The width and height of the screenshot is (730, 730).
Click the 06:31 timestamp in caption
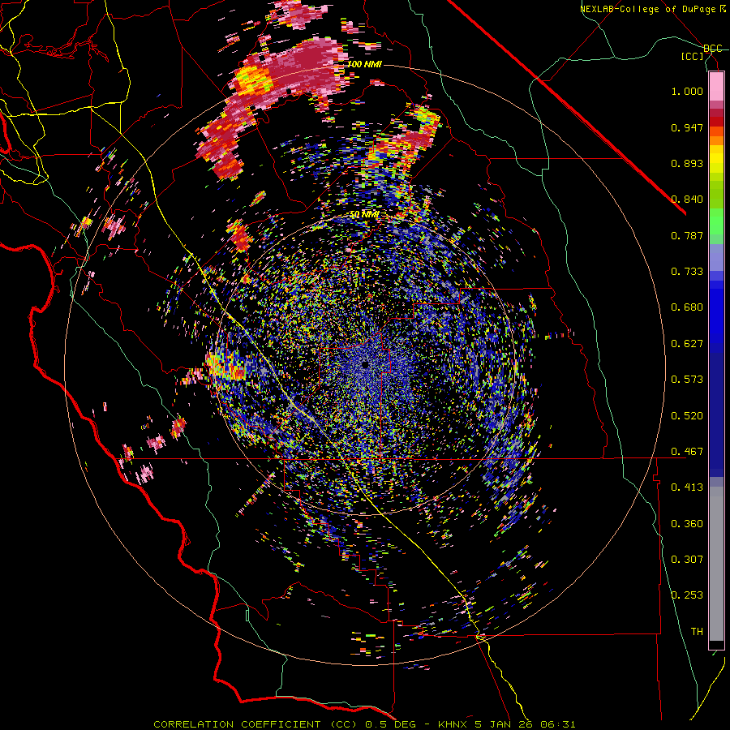(558, 724)
